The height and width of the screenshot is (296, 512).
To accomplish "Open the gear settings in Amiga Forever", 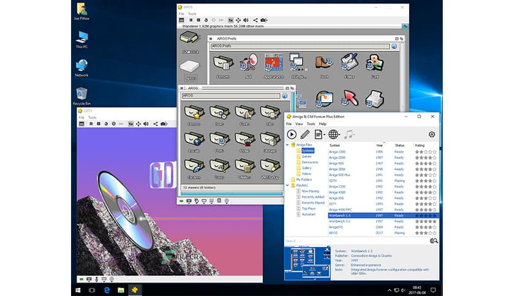I will 432,135.
